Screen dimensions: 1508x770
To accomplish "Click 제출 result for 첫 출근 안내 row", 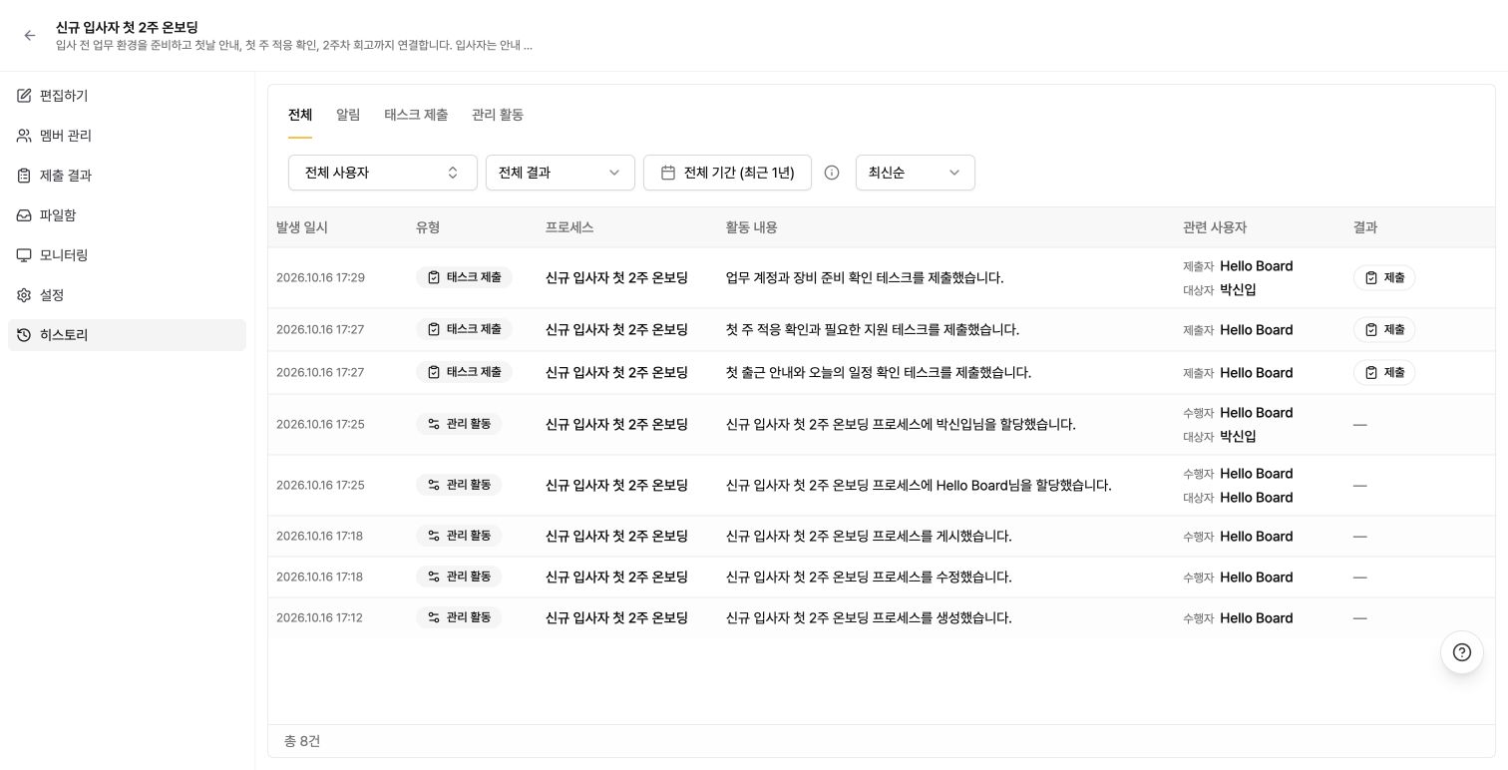I will coord(1384,373).
